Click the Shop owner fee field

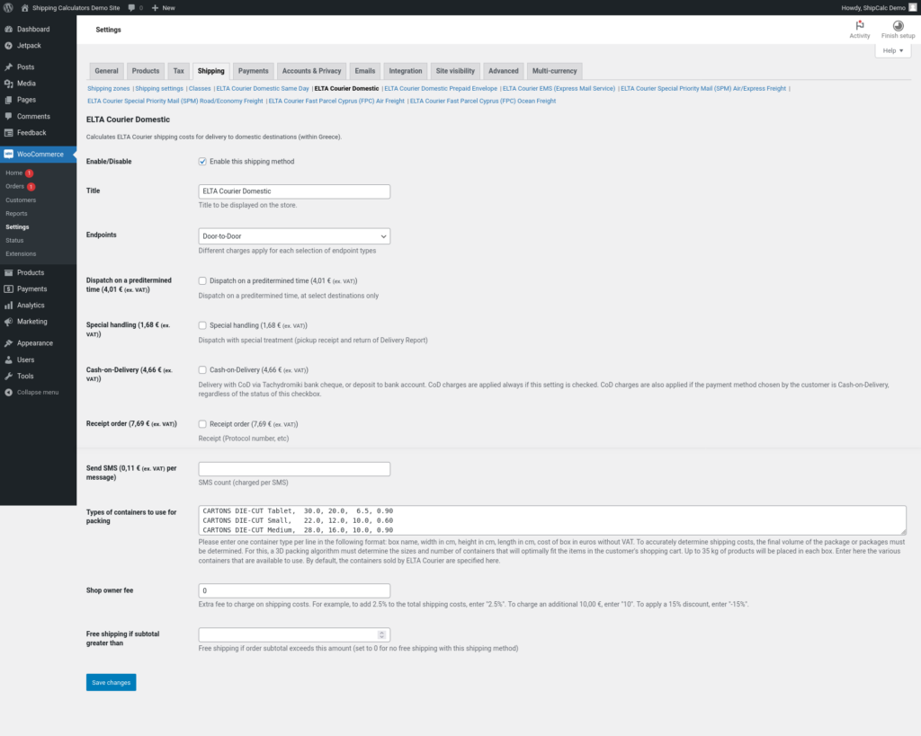point(294,590)
